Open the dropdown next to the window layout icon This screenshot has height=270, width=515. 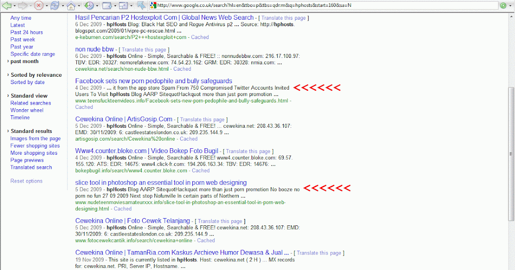pyautogui.click(x=130, y=6)
